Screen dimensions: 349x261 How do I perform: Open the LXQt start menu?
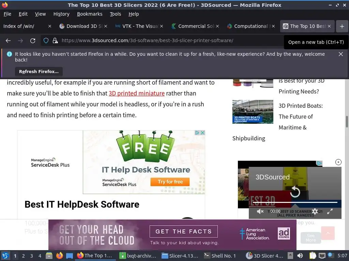pyautogui.click(x=5, y=256)
